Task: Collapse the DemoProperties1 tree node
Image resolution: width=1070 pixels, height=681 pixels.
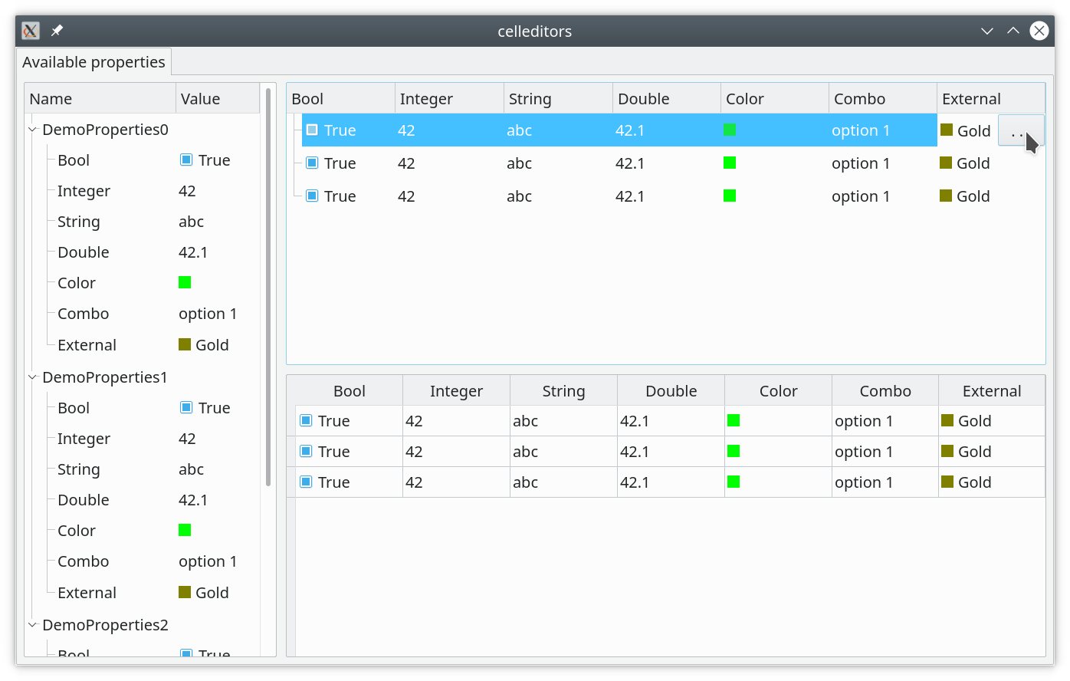Action: [x=33, y=377]
